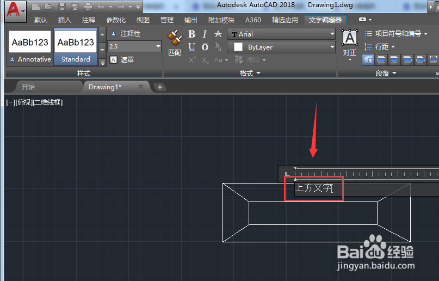Switch to the 注释 ribbon tab
Screen dimensions: 439x281
pyautogui.click(x=89, y=20)
